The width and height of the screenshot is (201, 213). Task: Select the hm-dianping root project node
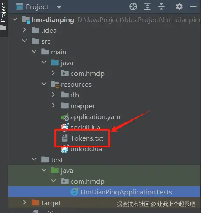(53, 20)
